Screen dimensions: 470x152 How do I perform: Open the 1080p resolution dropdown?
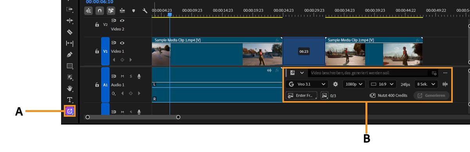354,84
